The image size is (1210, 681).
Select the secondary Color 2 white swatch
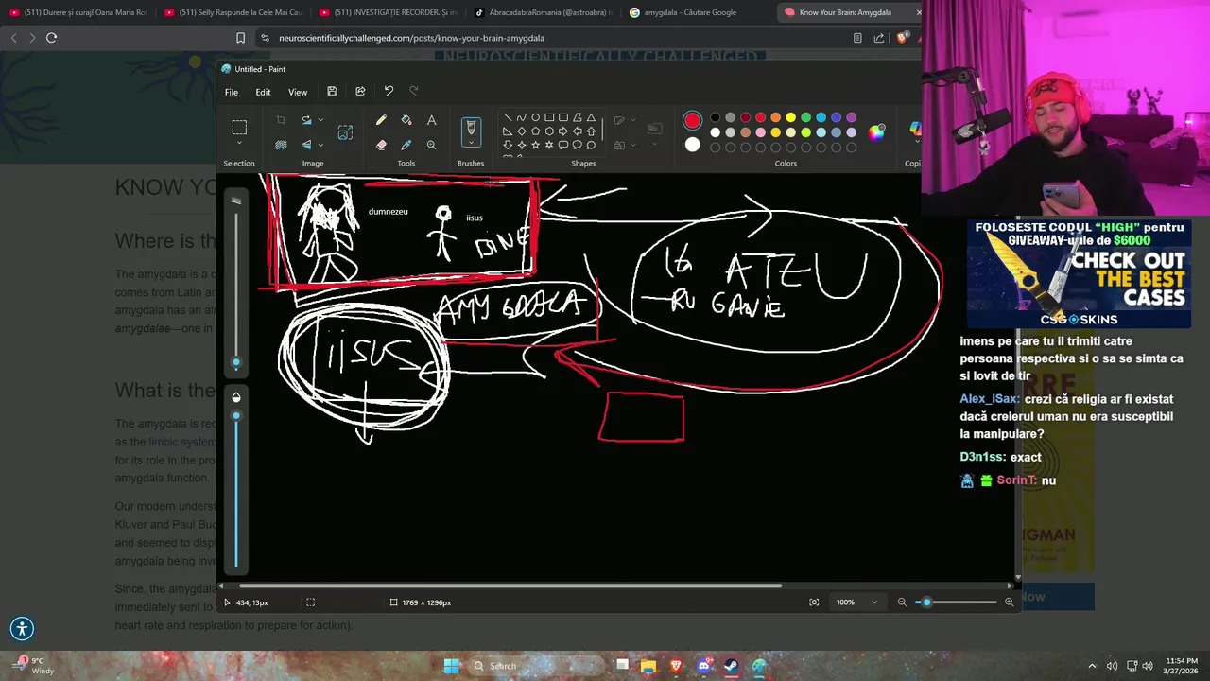point(693,145)
